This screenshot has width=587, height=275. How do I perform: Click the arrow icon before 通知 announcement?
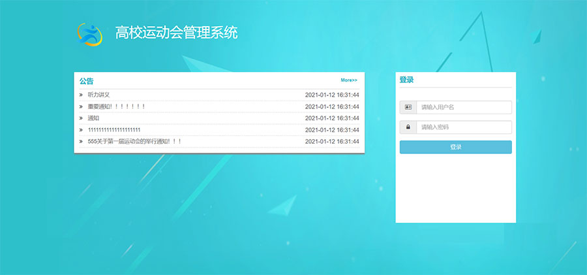[x=81, y=118]
